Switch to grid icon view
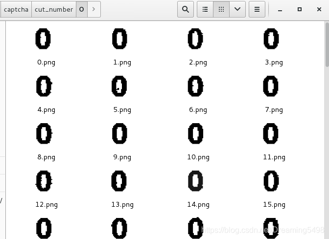 (x=221, y=9)
